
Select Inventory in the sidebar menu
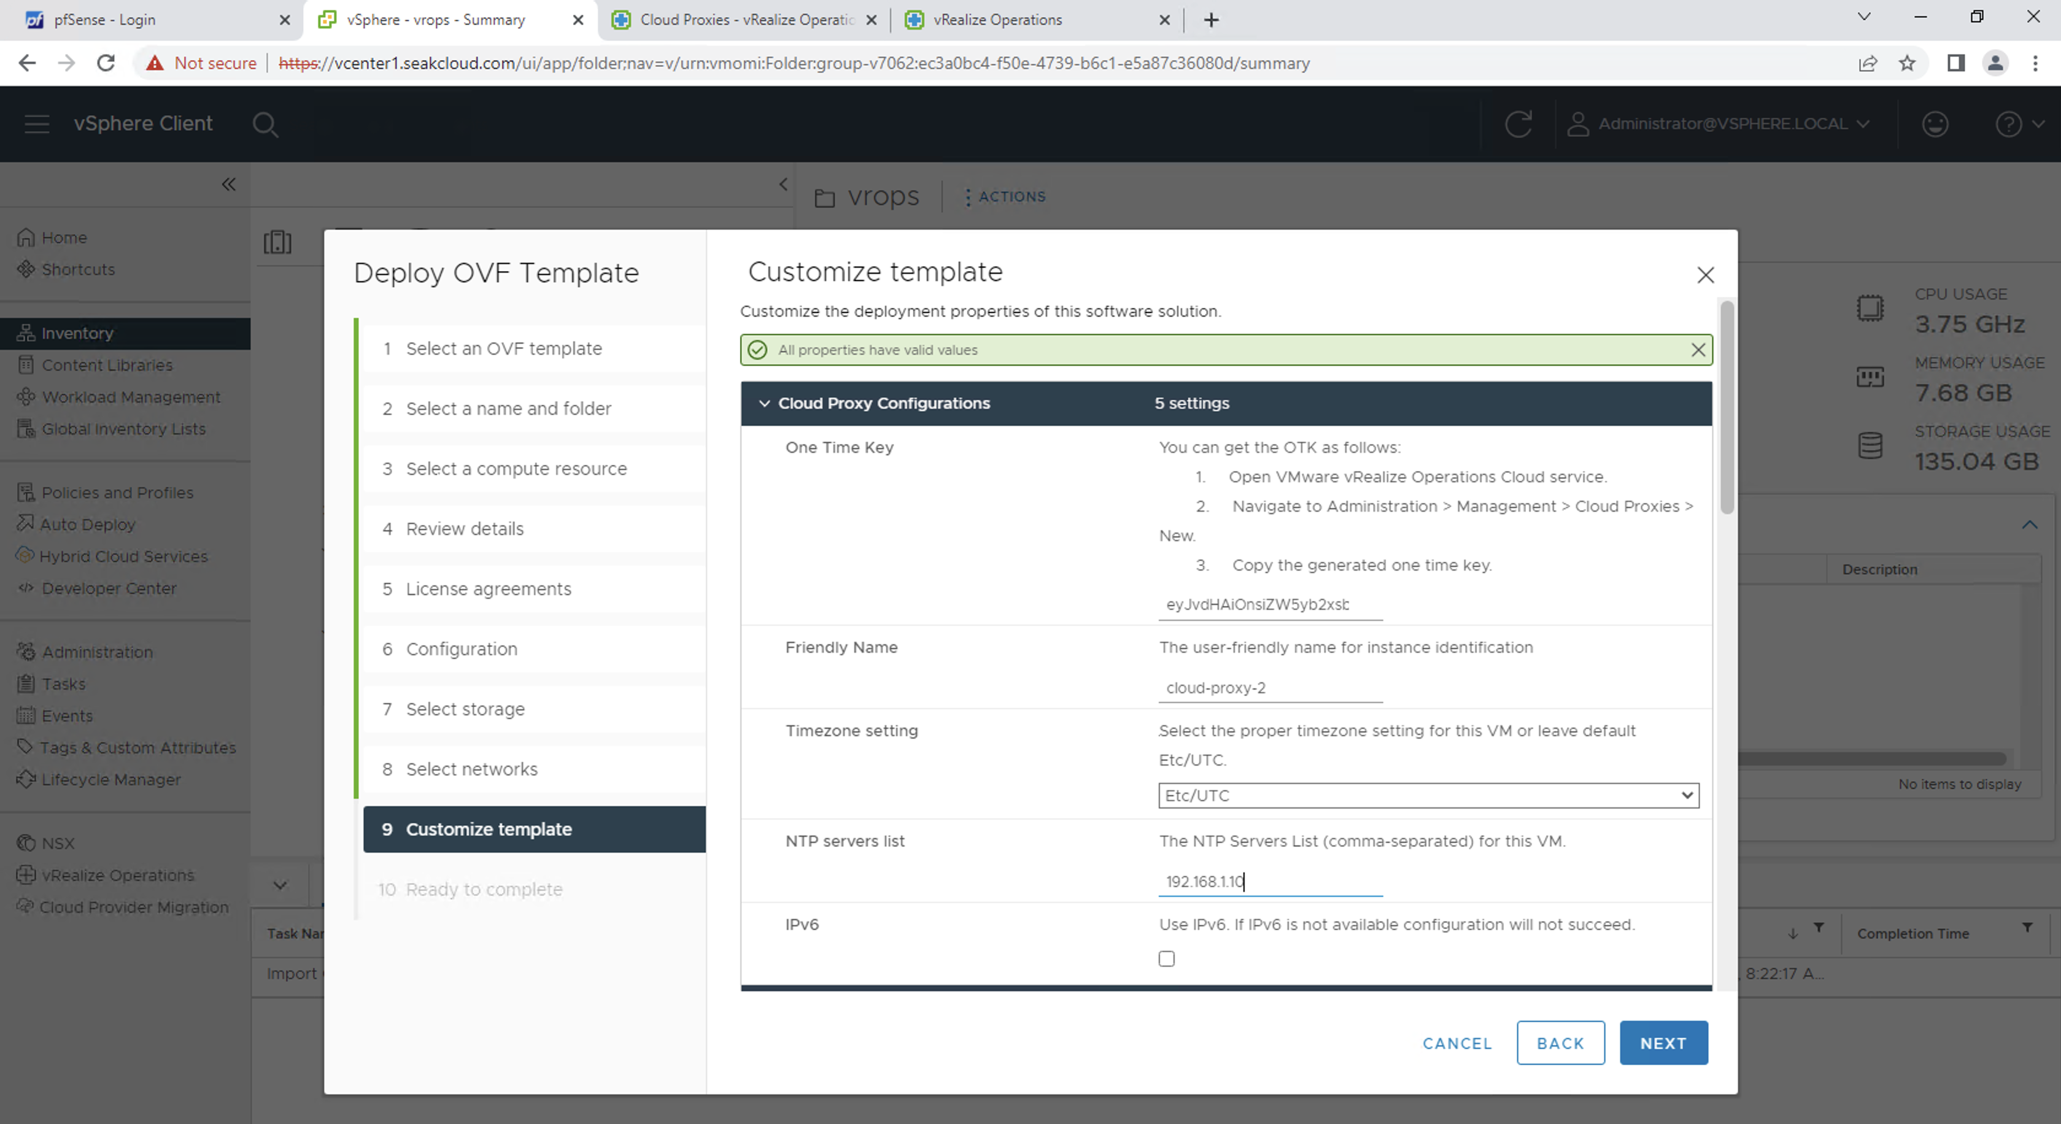pyautogui.click(x=125, y=333)
